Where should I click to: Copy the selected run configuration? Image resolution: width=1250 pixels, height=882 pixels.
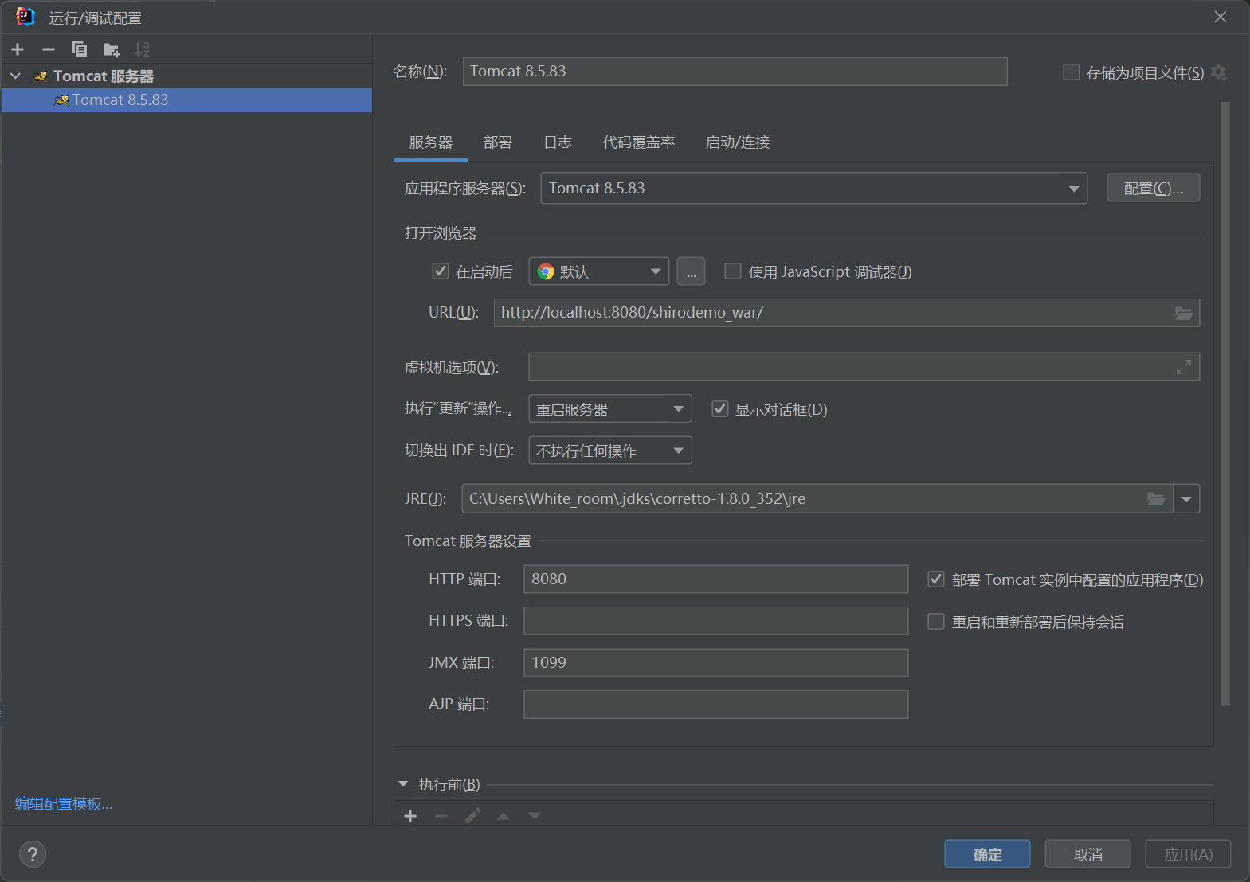[79, 49]
